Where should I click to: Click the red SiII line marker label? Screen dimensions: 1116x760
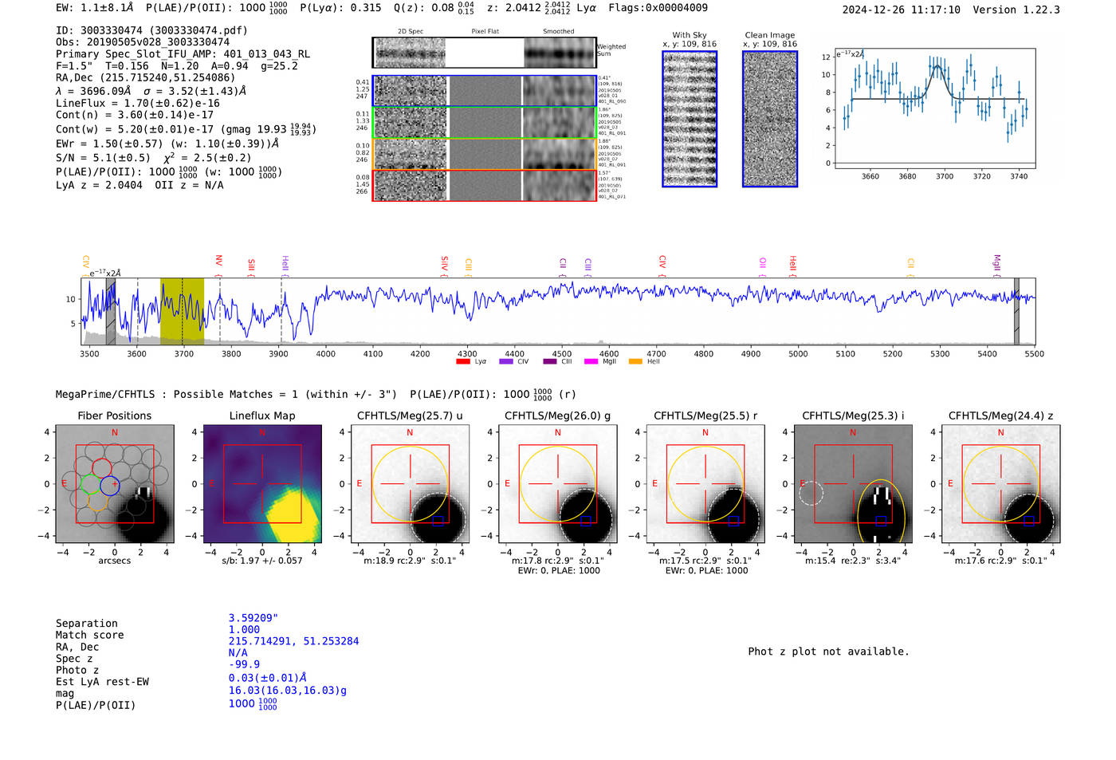pos(252,265)
